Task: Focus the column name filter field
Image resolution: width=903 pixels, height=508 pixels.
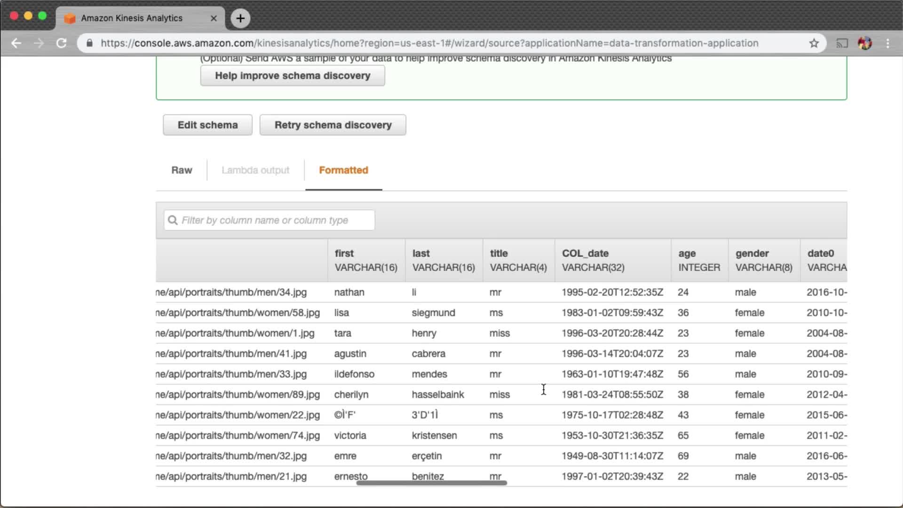Action: coord(269,220)
